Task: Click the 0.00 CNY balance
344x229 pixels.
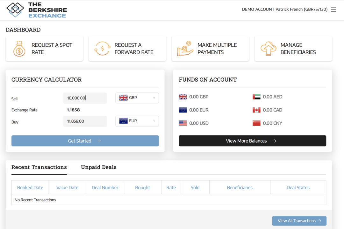Action: (x=272, y=123)
